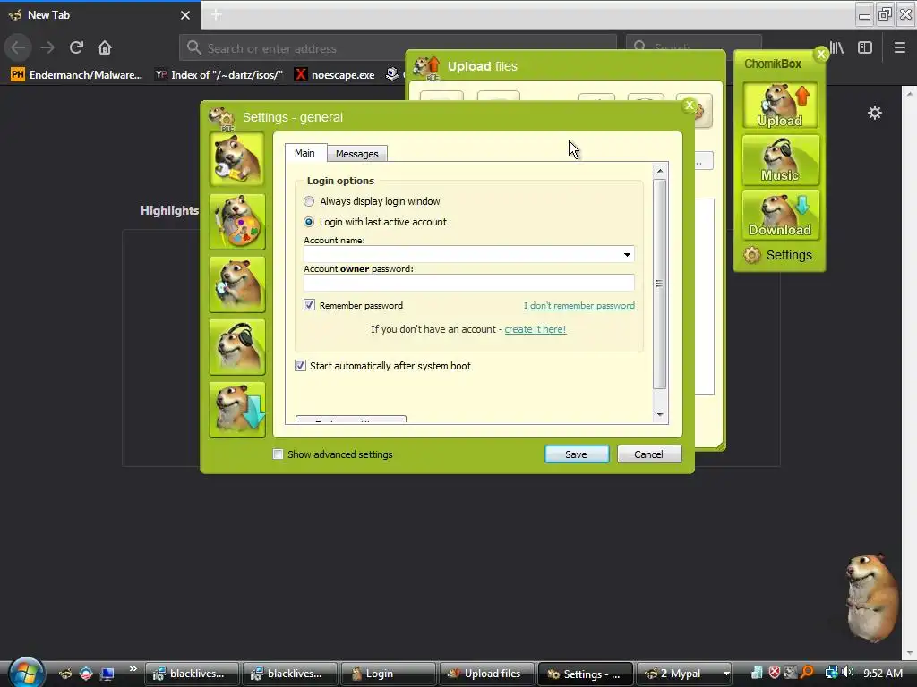Open appearance settings hamster with palette icon
Image resolution: width=917 pixels, height=687 pixels.
236,222
